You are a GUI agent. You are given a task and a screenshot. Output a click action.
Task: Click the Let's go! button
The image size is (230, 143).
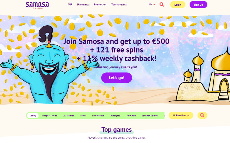pyautogui.click(x=117, y=78)
